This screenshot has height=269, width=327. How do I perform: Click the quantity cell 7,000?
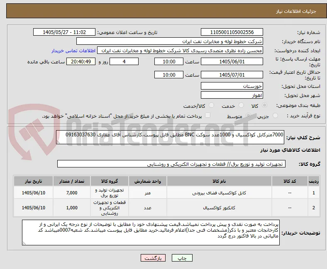click(x=72, y=193)
